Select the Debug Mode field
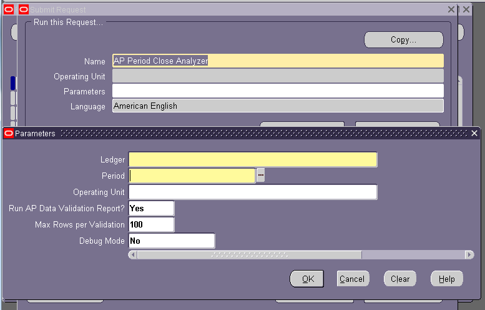 (172, 241)
